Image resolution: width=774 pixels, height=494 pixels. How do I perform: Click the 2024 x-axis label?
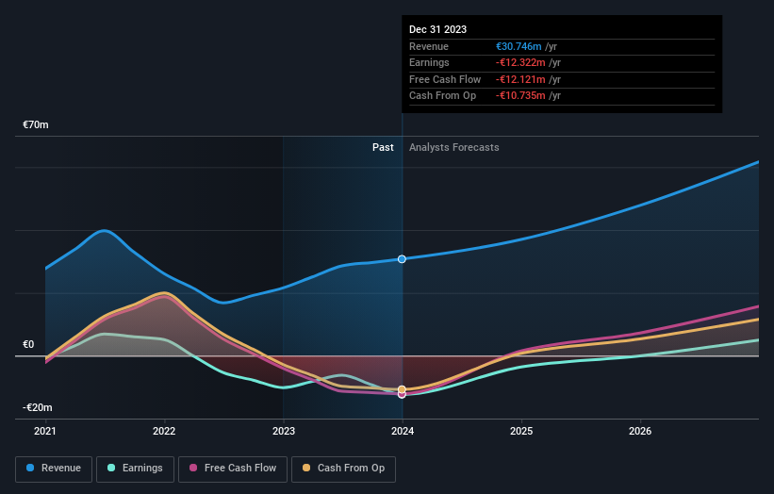pyautogui.click(x=403, y=431)
